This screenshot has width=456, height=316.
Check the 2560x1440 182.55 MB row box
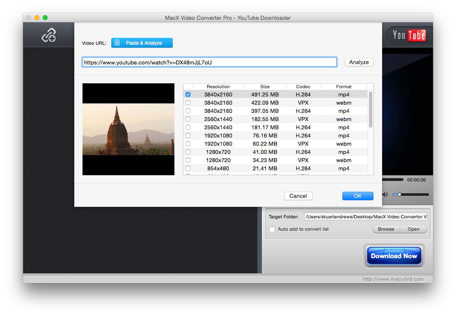188,119
